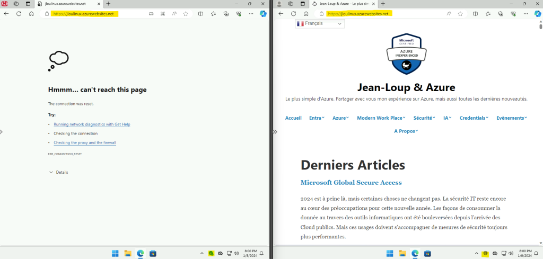Open Favorites list in the left browser
This screenshot has height=259, width=543.
(x=213, y=14)
